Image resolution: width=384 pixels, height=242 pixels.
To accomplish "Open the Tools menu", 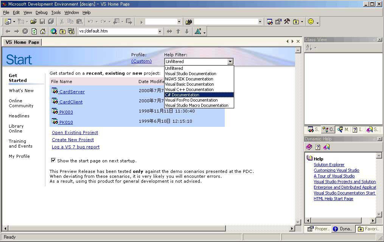I will pyautogui.click(x=56, y=12).
